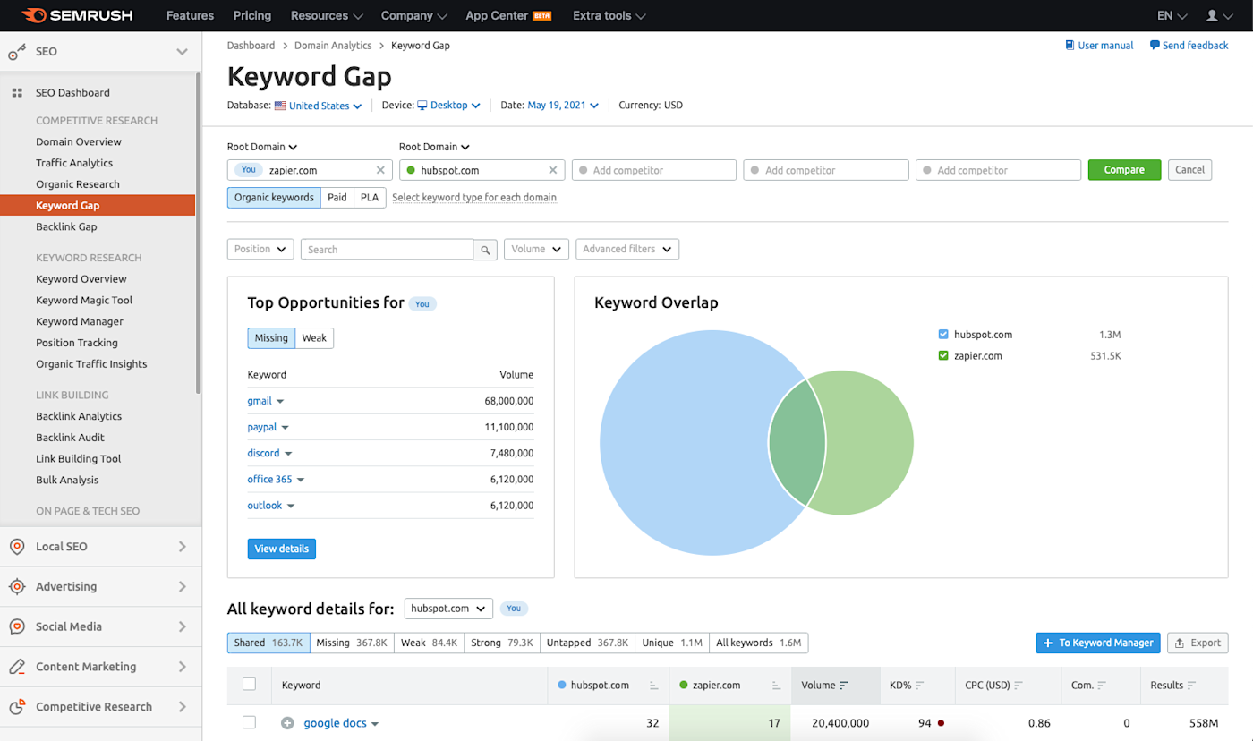Open the gmail keyword link
Viewport: 1253px width, 741px height.
pyautogui.click(x=260, y=401)
